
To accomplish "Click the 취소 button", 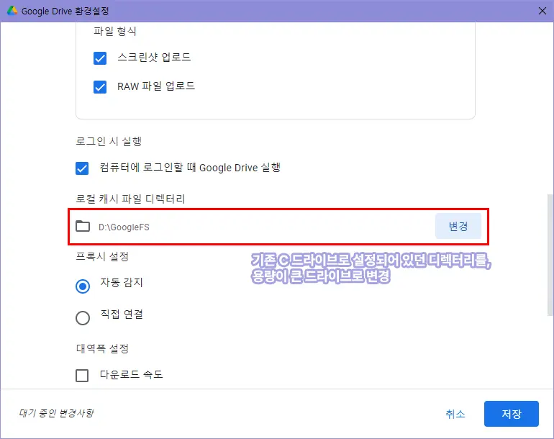I will 455,414.
